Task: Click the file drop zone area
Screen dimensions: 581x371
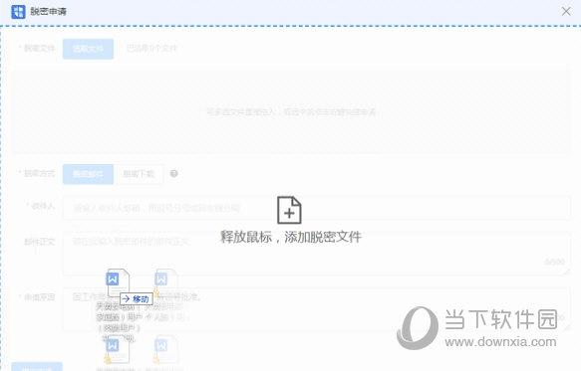Action: (291, 111)
